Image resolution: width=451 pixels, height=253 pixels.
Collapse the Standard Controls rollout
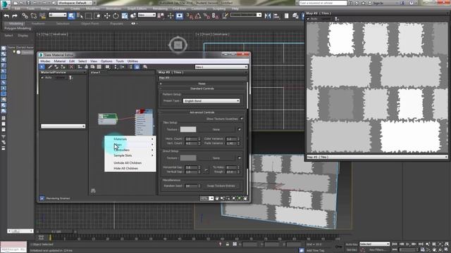(x=202, y=89)
